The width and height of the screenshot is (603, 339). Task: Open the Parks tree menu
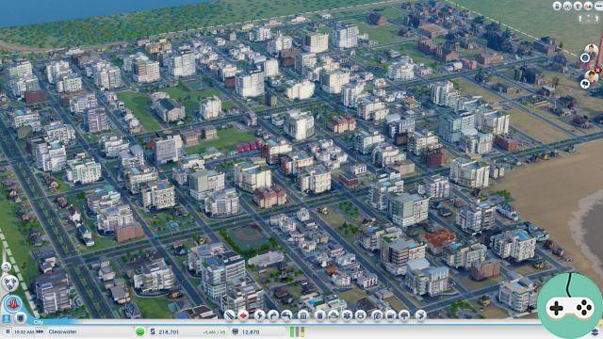click(x=404, y=315)
